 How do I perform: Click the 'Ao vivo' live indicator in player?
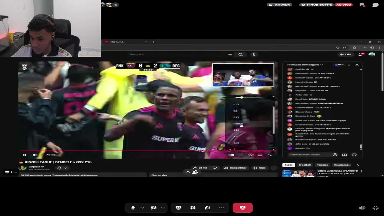pos(51,155)
